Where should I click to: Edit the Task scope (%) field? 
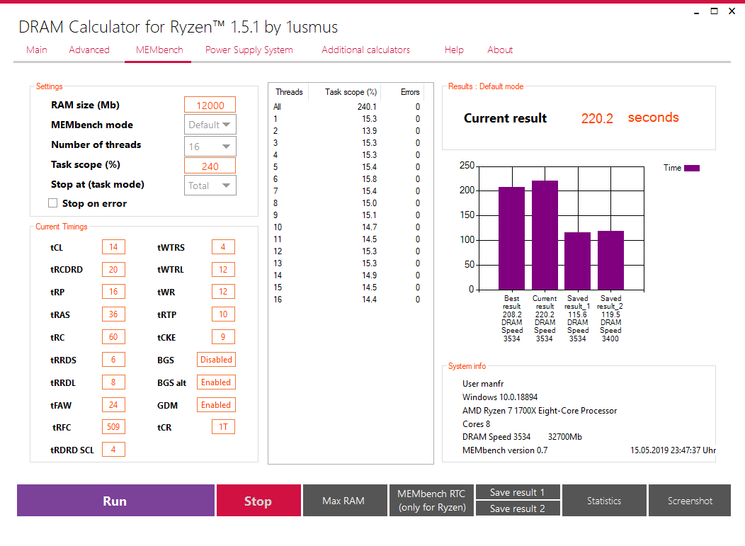click(210, 166)
